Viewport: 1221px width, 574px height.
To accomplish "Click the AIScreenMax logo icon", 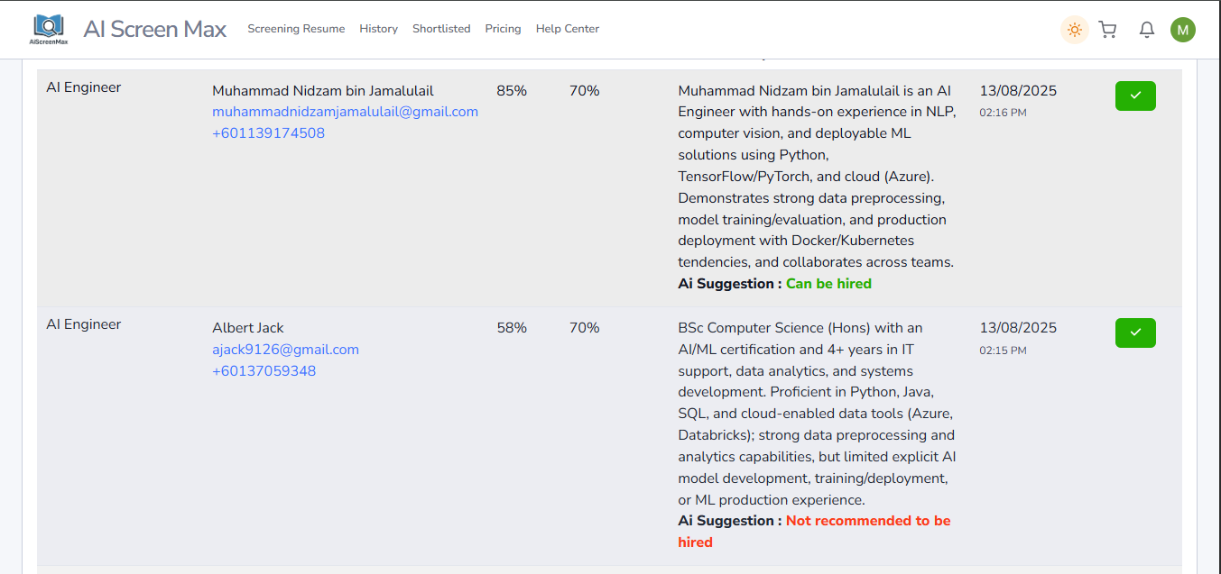I will pyautogui.click(x=49, y=29).
